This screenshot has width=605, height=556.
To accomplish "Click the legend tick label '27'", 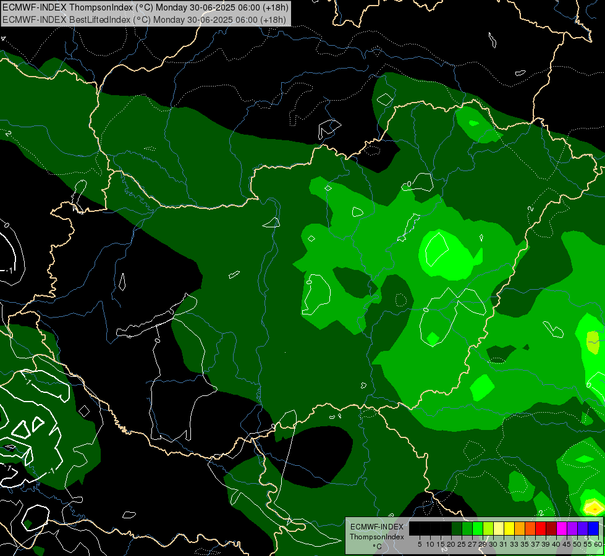I will 472,544.
